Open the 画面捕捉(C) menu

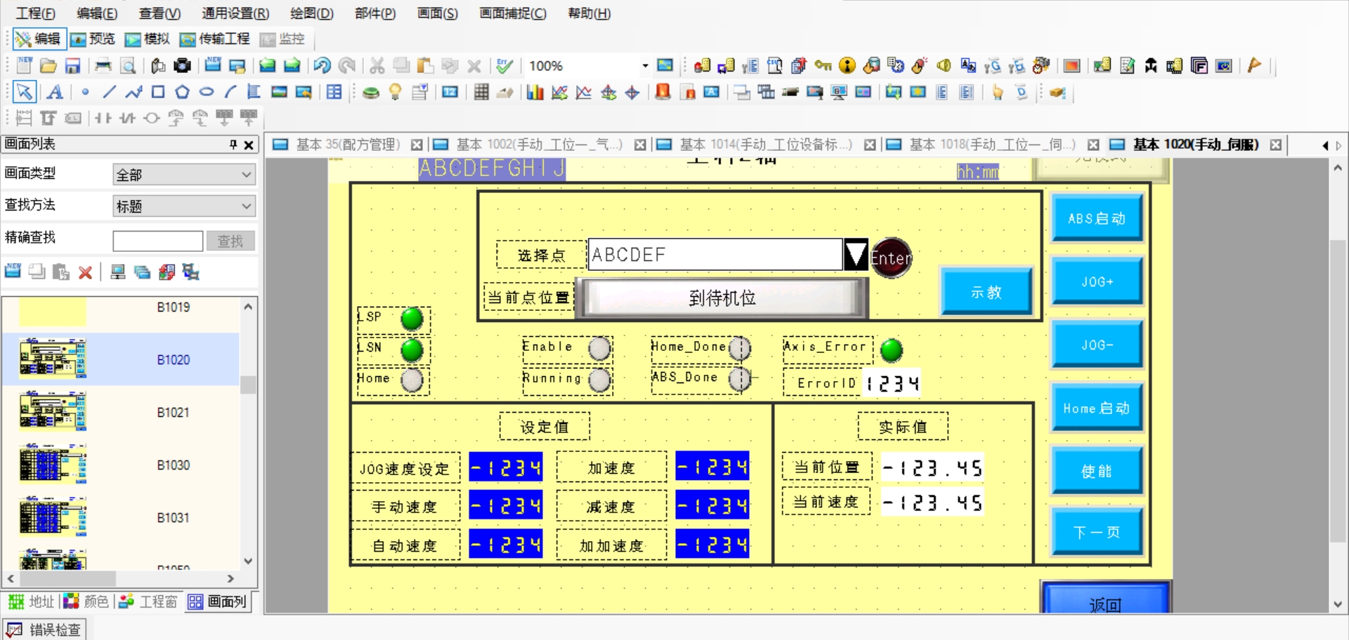click(x=513, y=13)
